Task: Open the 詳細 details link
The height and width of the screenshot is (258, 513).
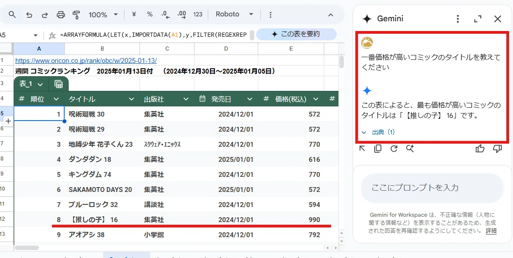Action: click(491, 231)
